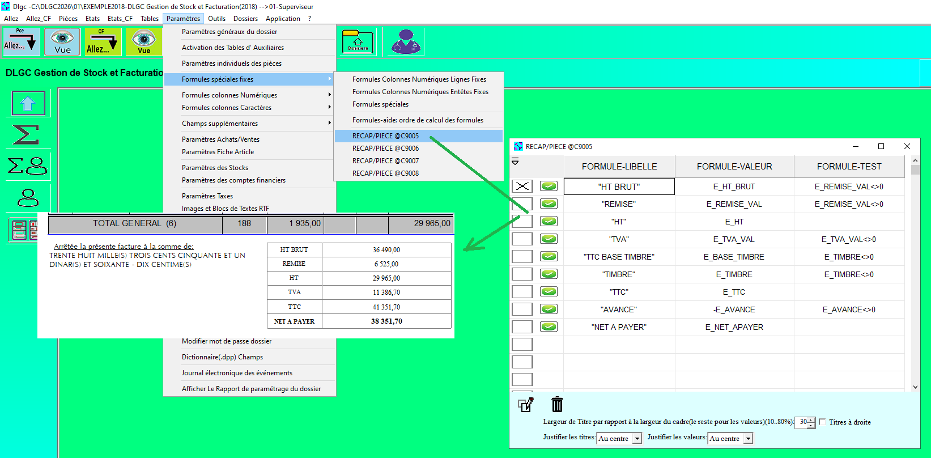Click the Pce Allez navigation icon

tap(21, 41)
